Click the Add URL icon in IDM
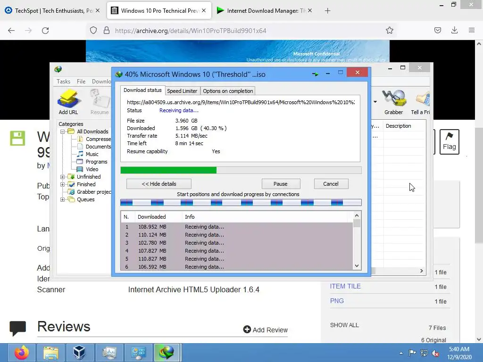This screenshot has height=362, width=483. [x=68, y=102]
